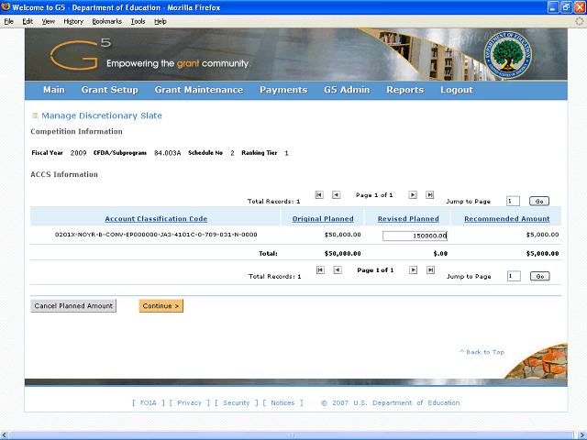Open the View menu
This screenshot has width=587, height=440.
(x=49, y=21)
